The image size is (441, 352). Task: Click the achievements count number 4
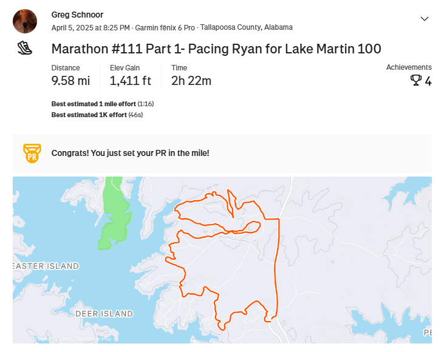pos(428,81)
